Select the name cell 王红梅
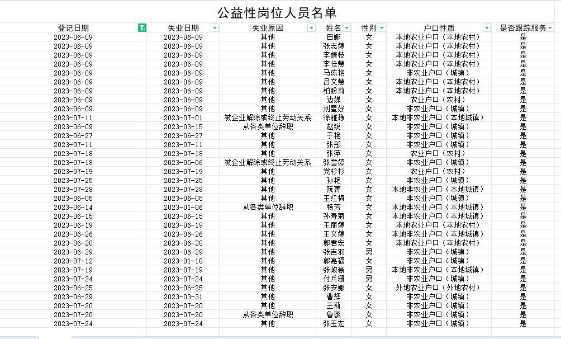The width and height of the screenshot is (561, 339). tap(334, 199)
